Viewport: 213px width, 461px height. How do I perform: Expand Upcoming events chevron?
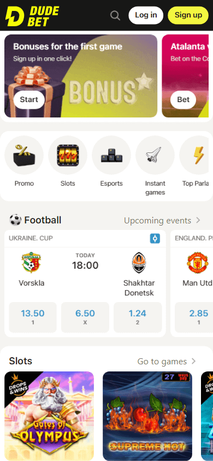point(198,220)
